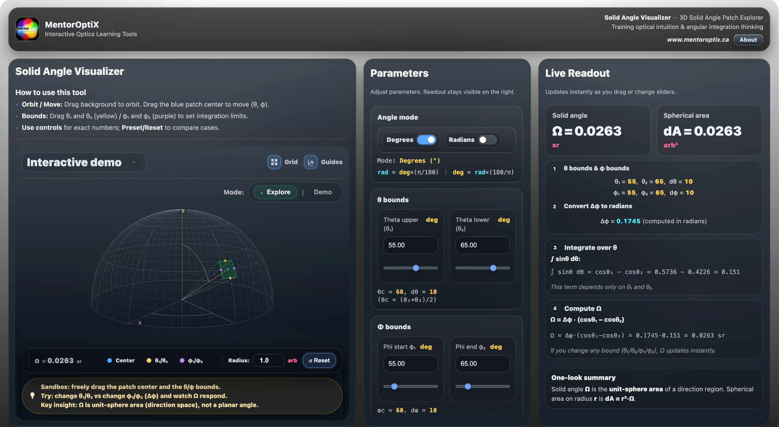Switch to Explore mode
This screenshot has height=427, width=779.
tap(275, 192)
